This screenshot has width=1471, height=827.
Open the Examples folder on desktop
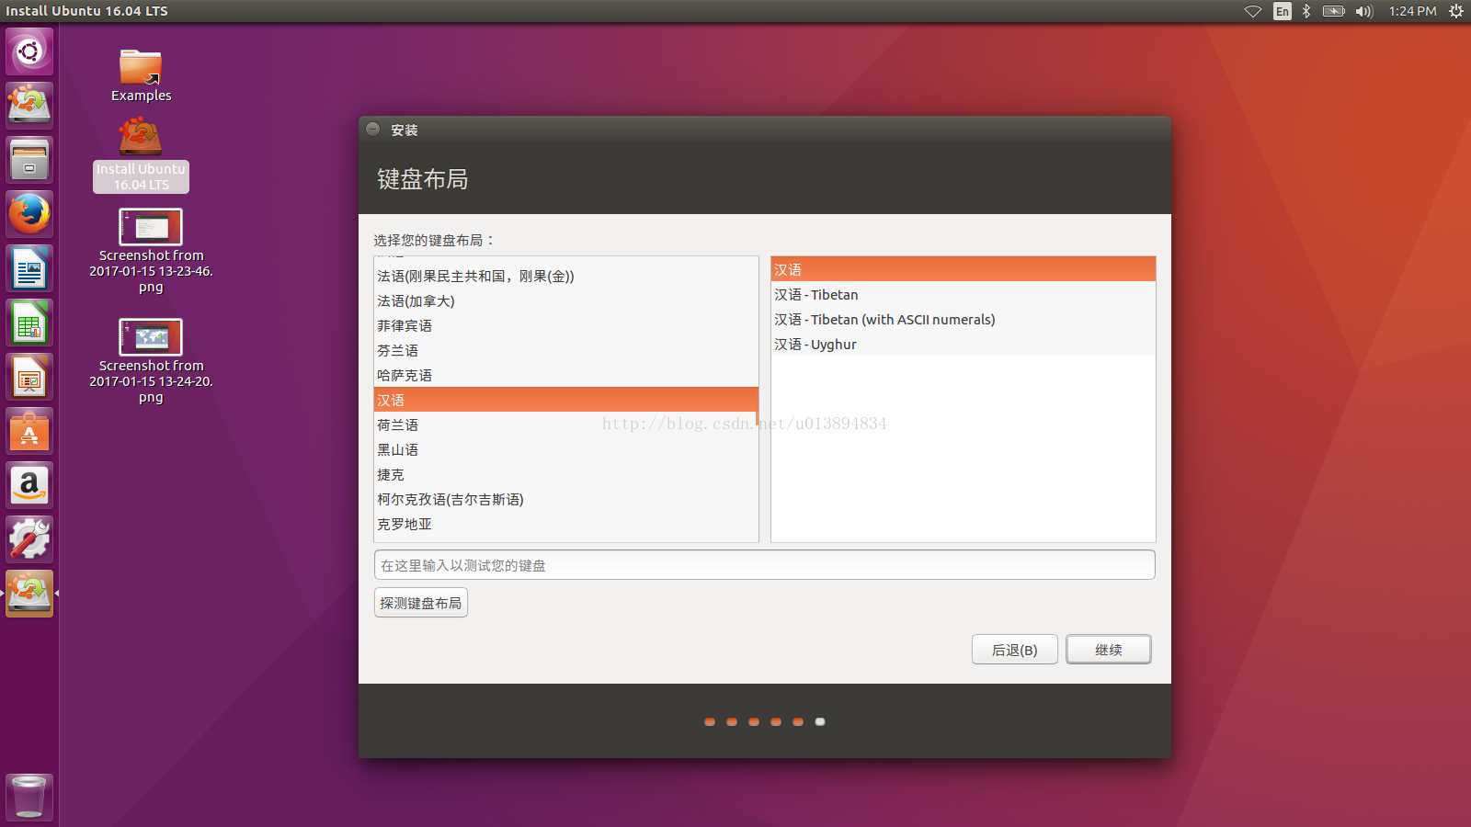click(141, 75)
